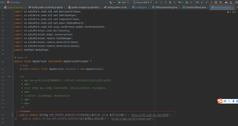Switch to build.gradle (android_project) tab
Viewport: 238px width, 126px height.
[x=47, y=7]
